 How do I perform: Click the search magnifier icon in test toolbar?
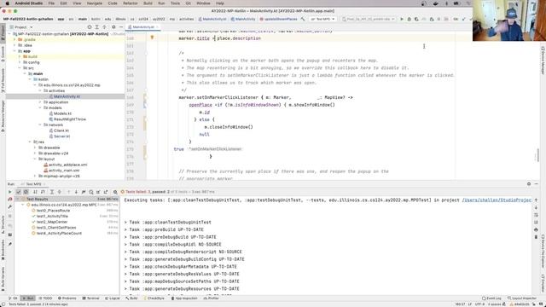[x=115, y=192]
